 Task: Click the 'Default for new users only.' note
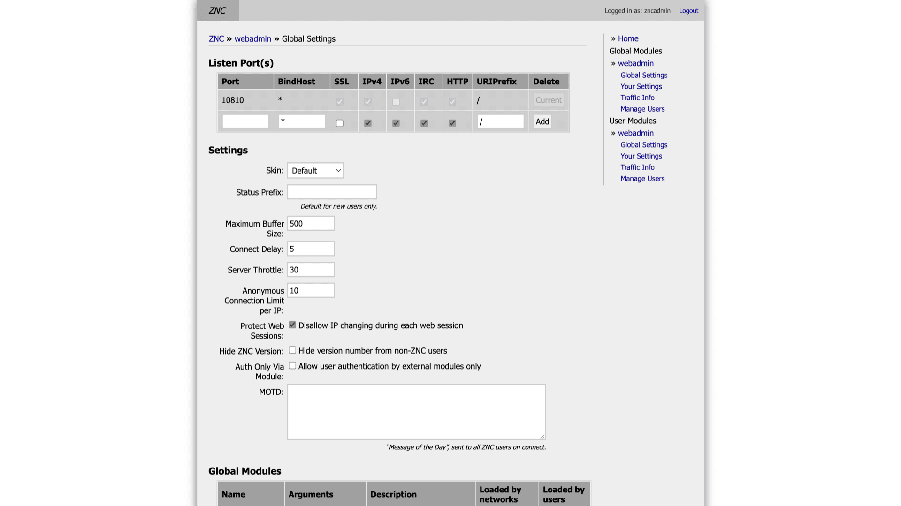pyautogui.click(x=338, y=206)
